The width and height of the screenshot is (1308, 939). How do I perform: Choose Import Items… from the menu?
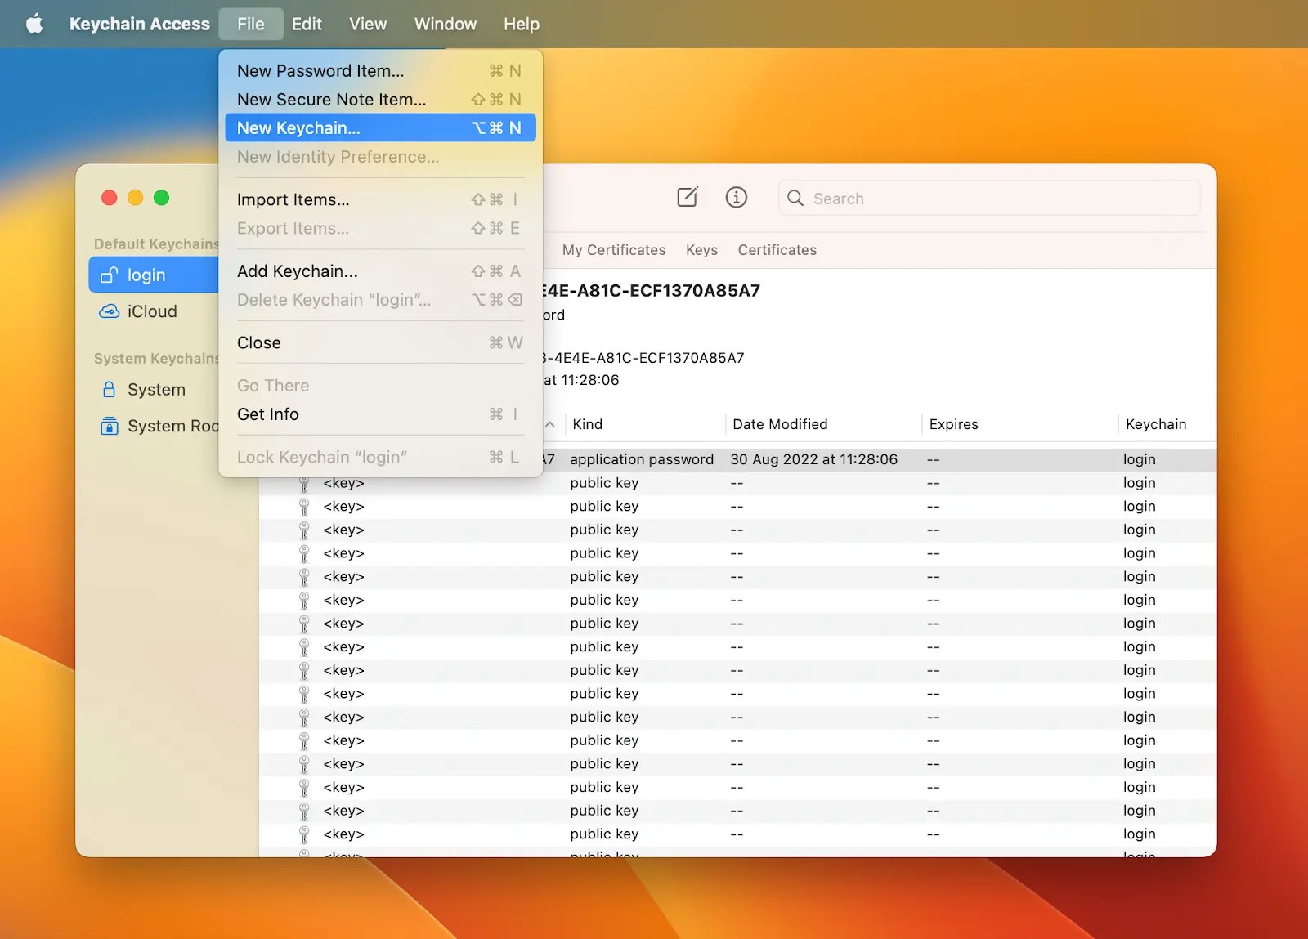pyautogui.click(x=380, y=199)
